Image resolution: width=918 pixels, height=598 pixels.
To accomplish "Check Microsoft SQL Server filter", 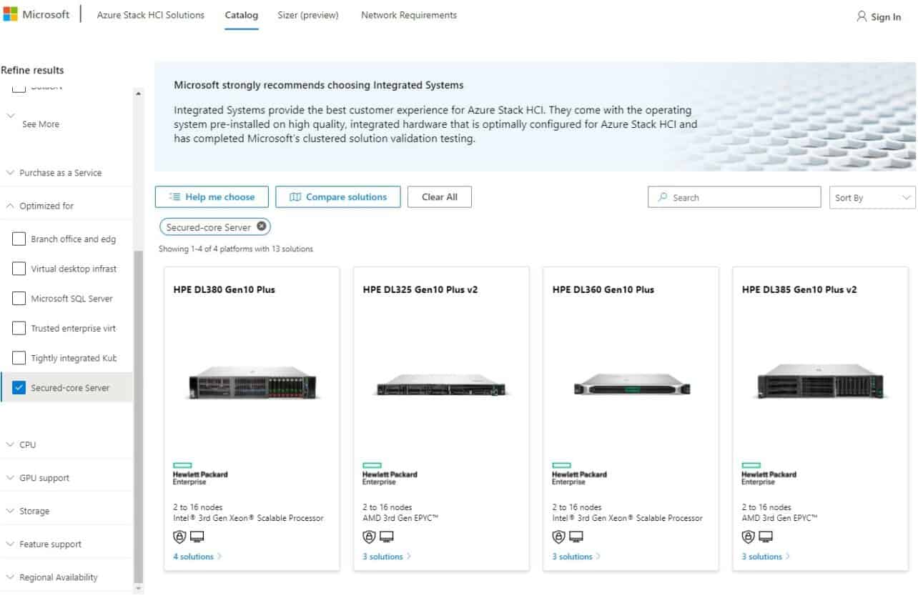I will coord(19,299).
